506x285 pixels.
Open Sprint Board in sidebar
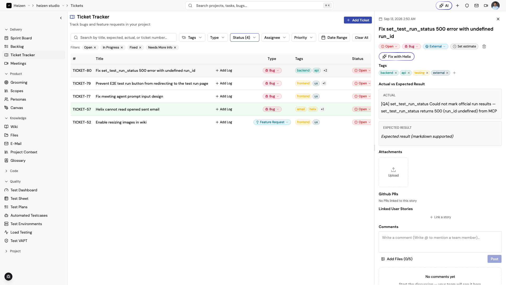point(34,38)
